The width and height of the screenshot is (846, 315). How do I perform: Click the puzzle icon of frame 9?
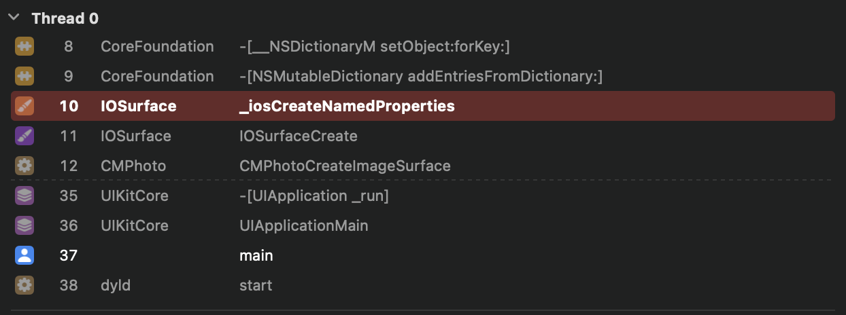coord(24,77)
